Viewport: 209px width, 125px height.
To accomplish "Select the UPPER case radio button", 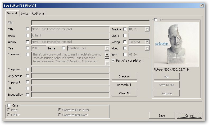I will [x=9, y=115].
